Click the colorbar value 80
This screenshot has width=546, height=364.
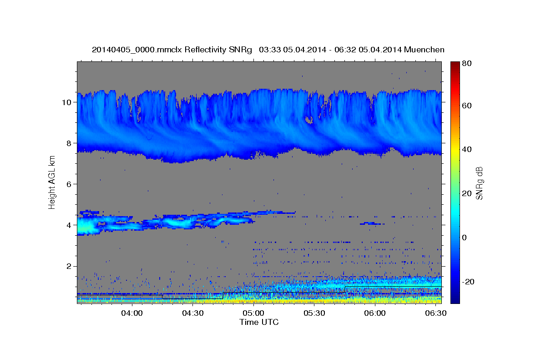click(466, 64)
